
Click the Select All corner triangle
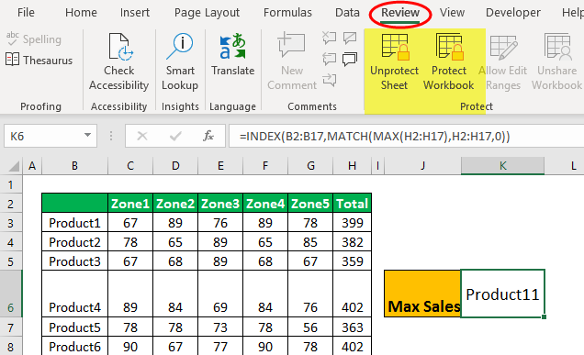[x=14, y=166]
